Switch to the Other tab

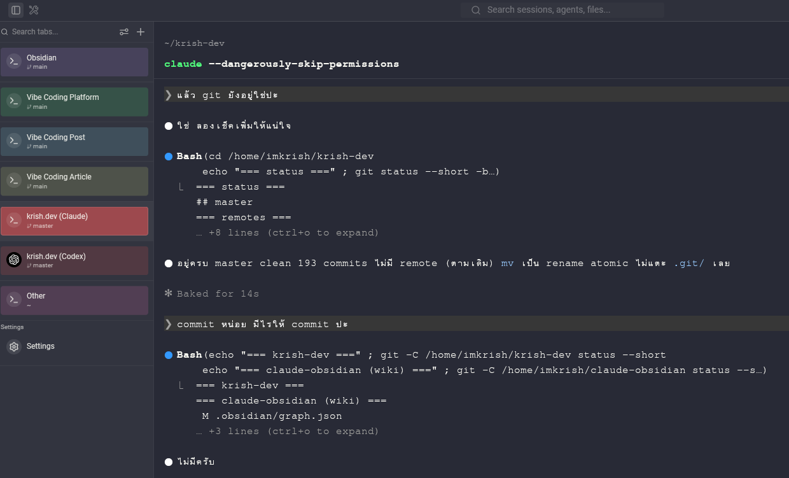(74, 300)
